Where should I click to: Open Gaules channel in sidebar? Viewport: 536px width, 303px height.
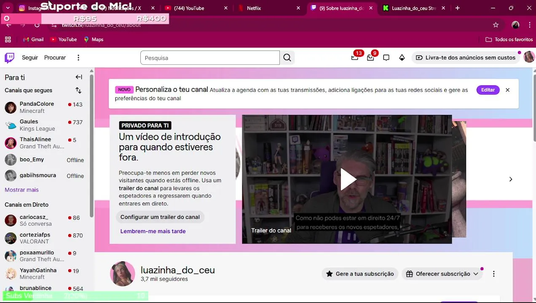point(44,125)
